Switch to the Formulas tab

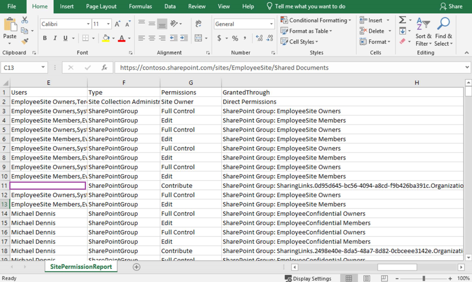140,6
